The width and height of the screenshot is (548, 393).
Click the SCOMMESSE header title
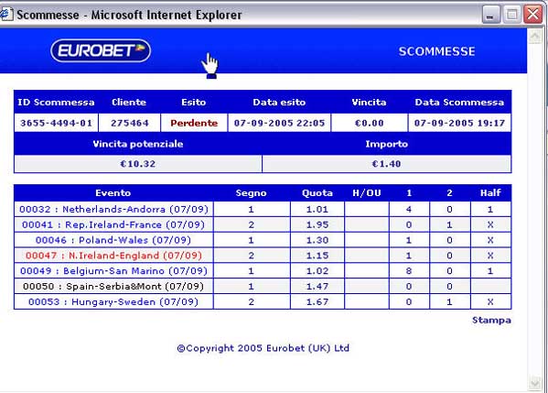click(437, 51)
